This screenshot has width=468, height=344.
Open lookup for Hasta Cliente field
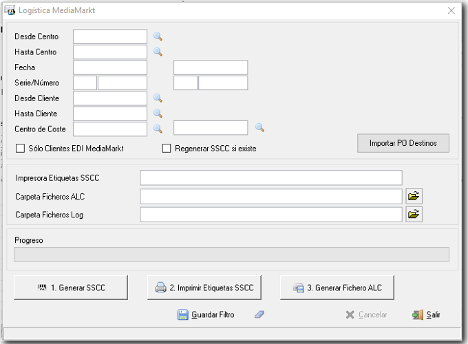(x=158, y=114)
